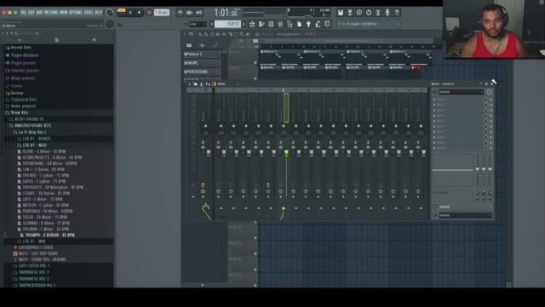This screenshot has height=307, width=545.
Task: Collapse Lo-Fi Drip Vol.1 folder
Action: (x=32, y=132)
